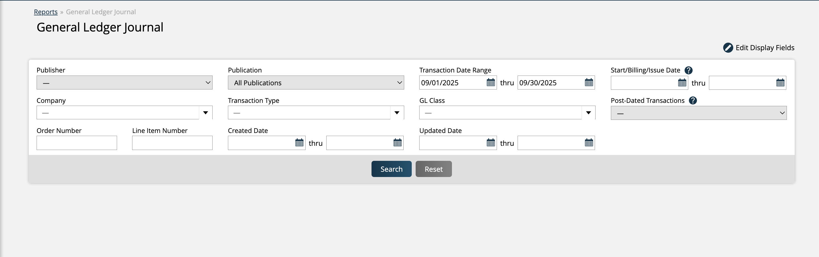Screen dimensions: 819x257
Task: Open Transaction Date Range end calendar picker
Action: click(x=589, y=83)
